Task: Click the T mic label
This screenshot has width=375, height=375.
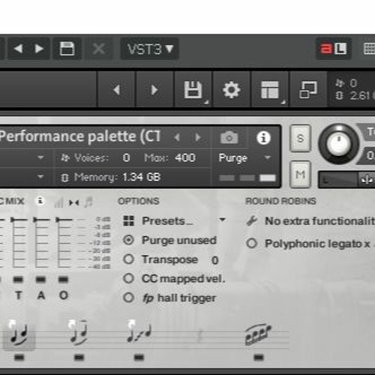Action: point(19,295)
